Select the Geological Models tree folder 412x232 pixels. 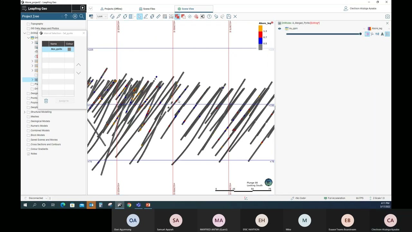click(40, 121)
